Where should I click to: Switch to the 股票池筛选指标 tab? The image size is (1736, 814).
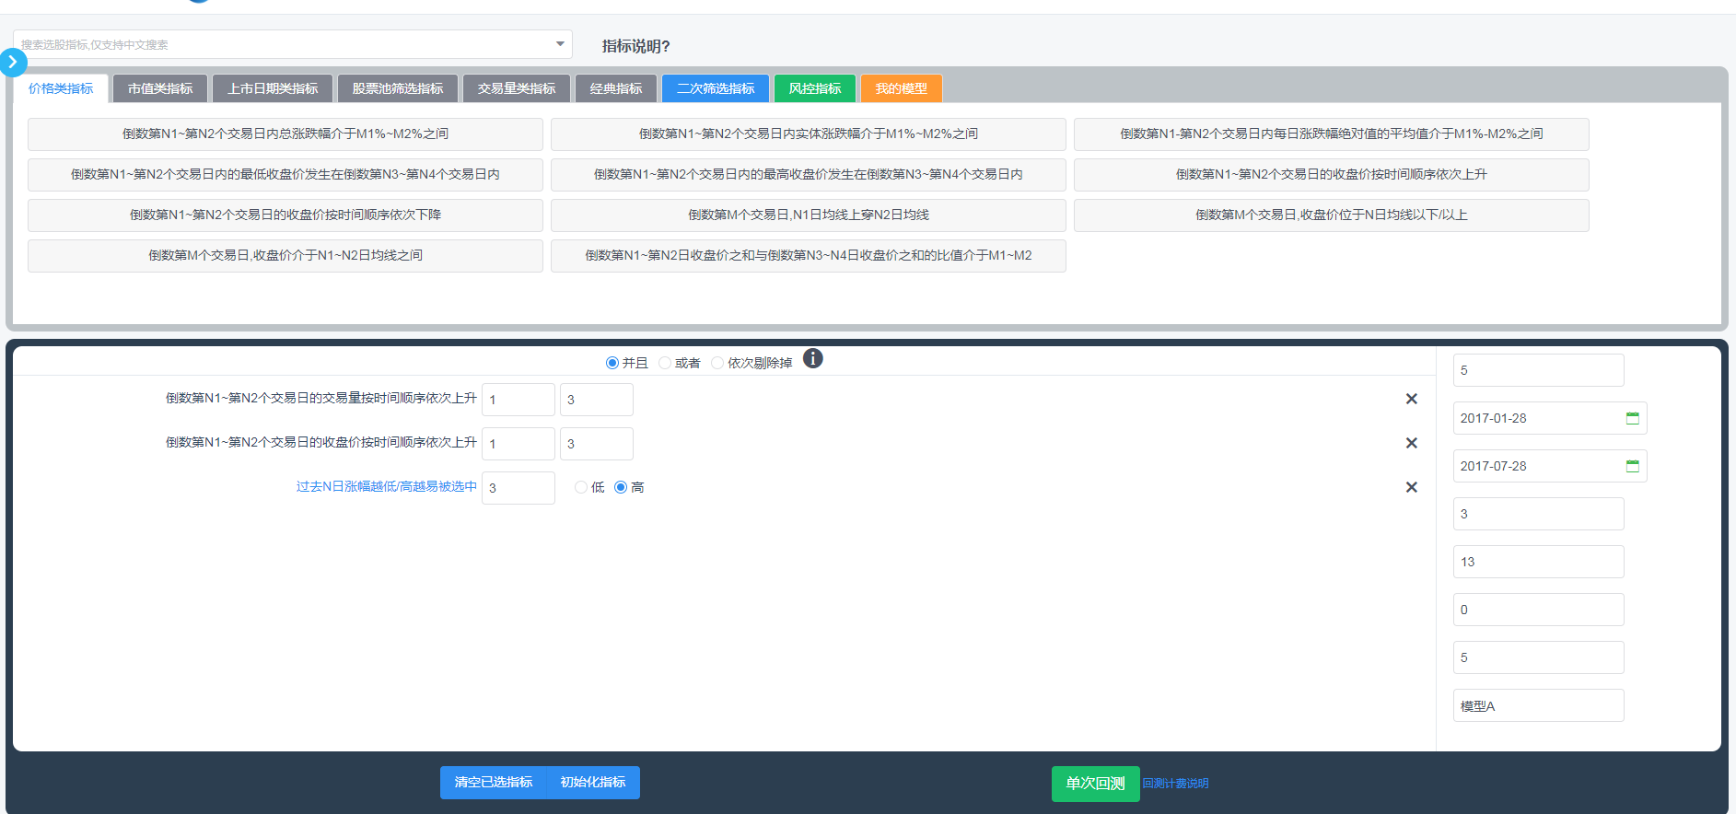click(x=398, y=88)
